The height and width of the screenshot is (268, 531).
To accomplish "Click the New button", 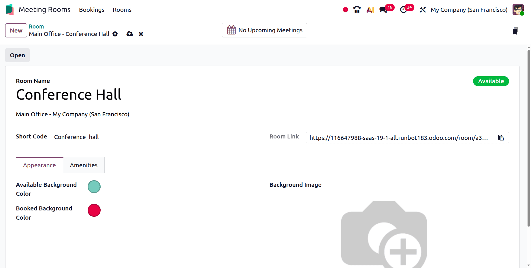I will pos(16,31).
